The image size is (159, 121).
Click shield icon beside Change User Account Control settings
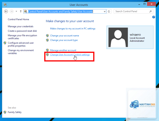(47, 55)
